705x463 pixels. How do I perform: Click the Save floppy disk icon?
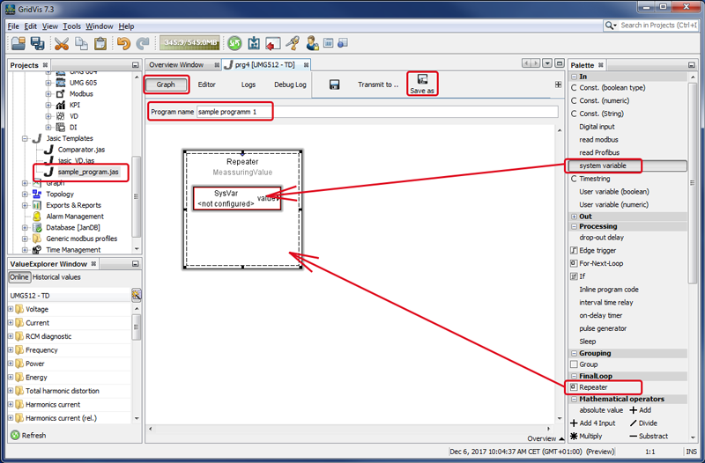click(x=335, y=85)
